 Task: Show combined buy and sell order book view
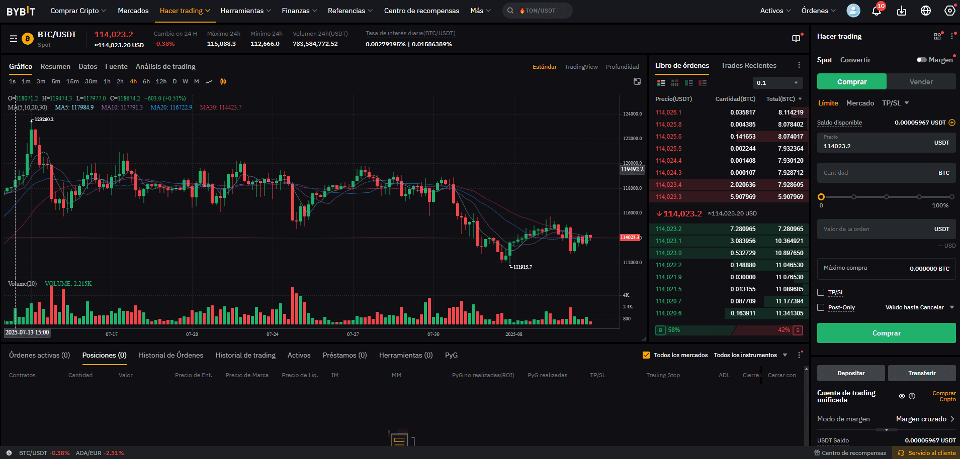(x=661, y=83)
